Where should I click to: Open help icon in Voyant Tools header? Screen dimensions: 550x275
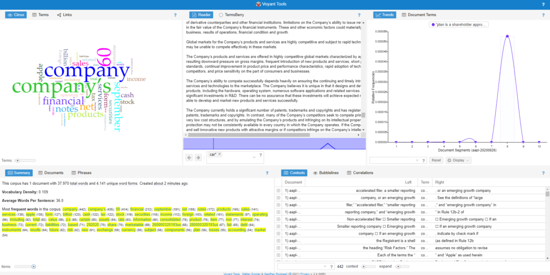(543, 4)
